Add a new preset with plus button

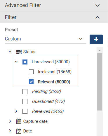(96, 39)
